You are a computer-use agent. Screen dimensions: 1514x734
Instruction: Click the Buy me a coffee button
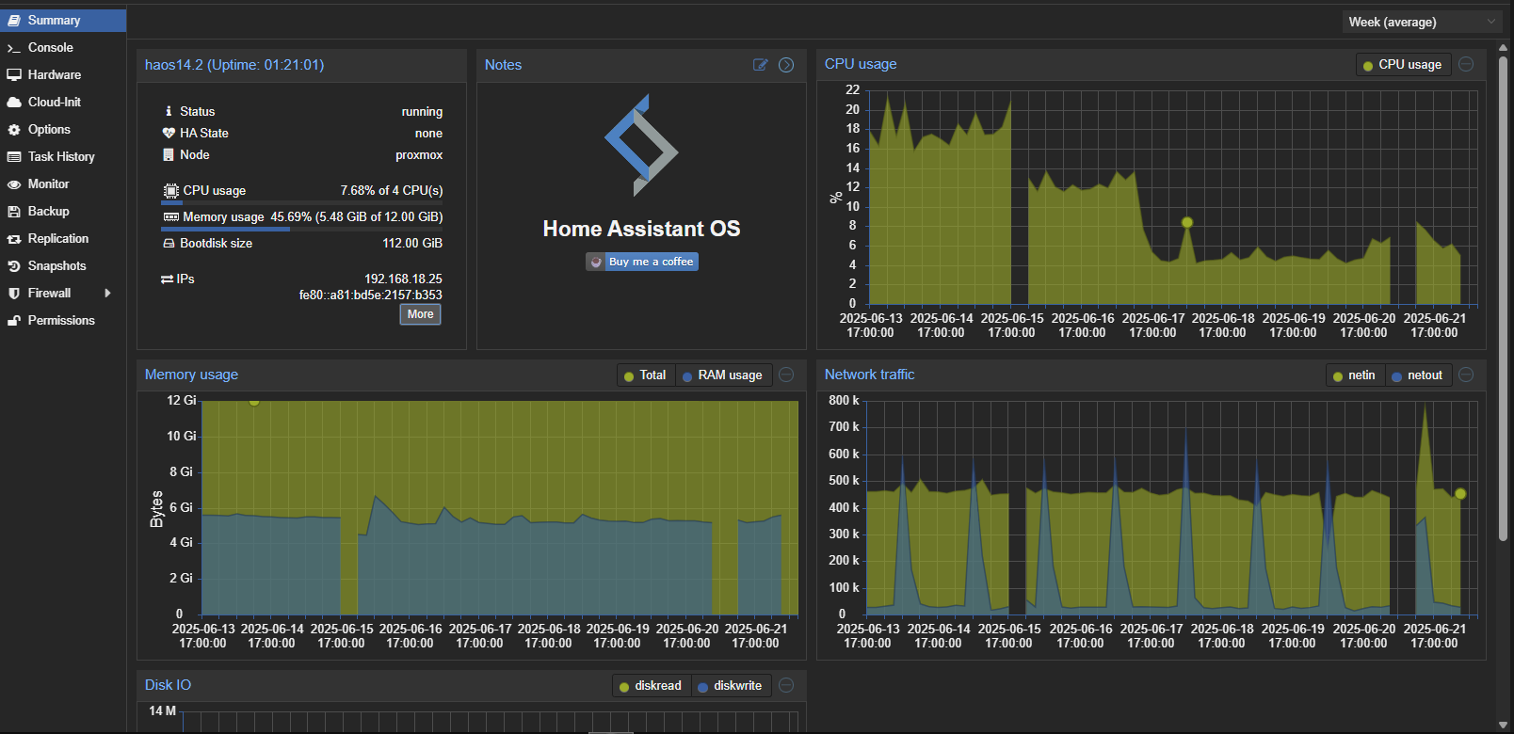coord(642,262)
